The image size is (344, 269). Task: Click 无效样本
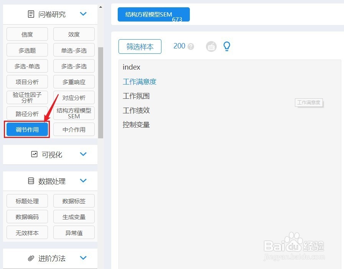[27, 232]
